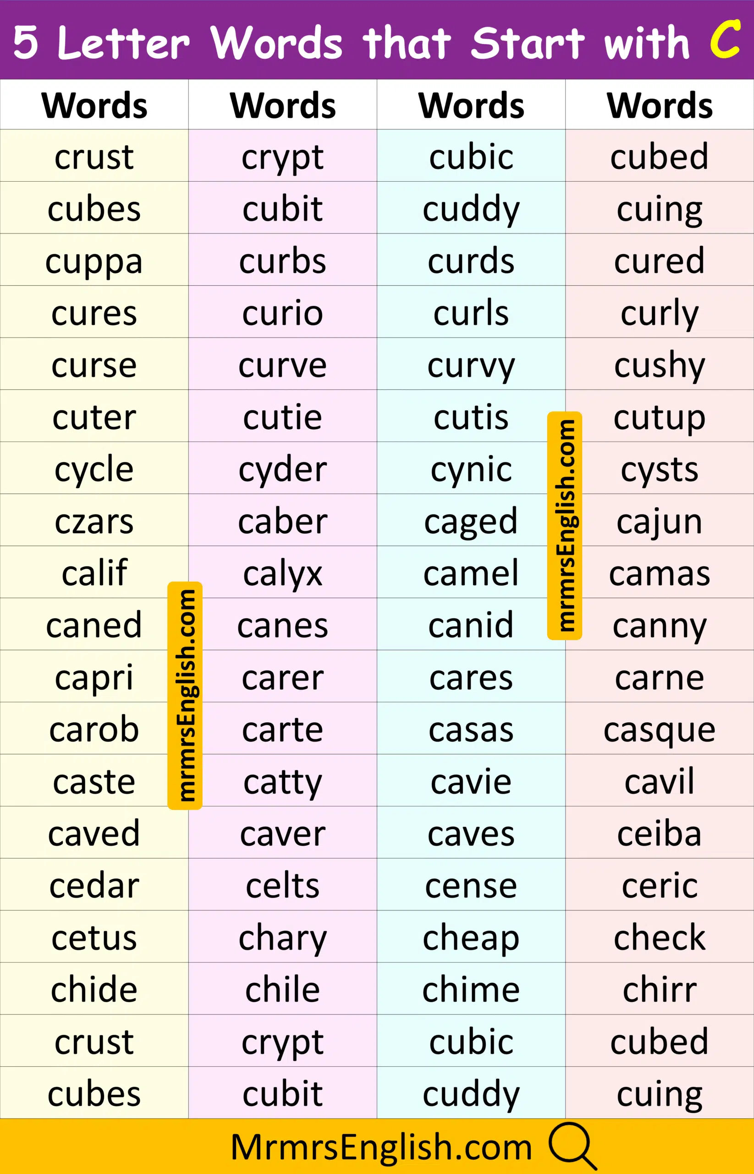
Task: Select the word "chirr"
Action: [660, 990]
